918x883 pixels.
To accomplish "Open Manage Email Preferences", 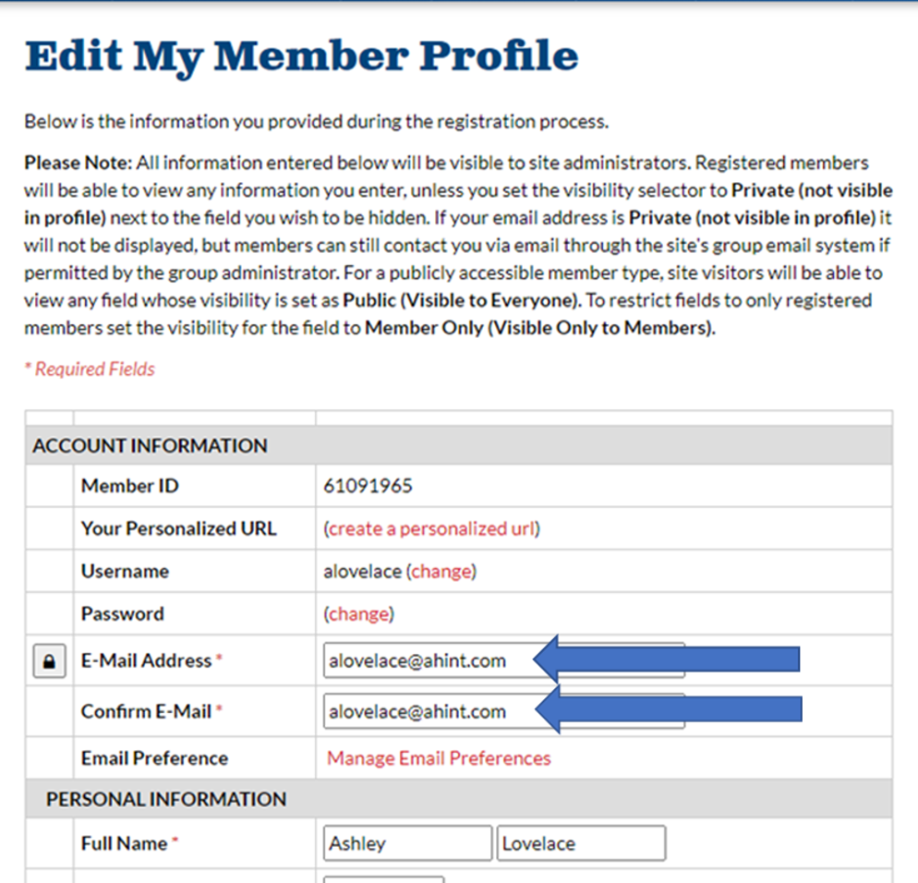I will point(439,758).
